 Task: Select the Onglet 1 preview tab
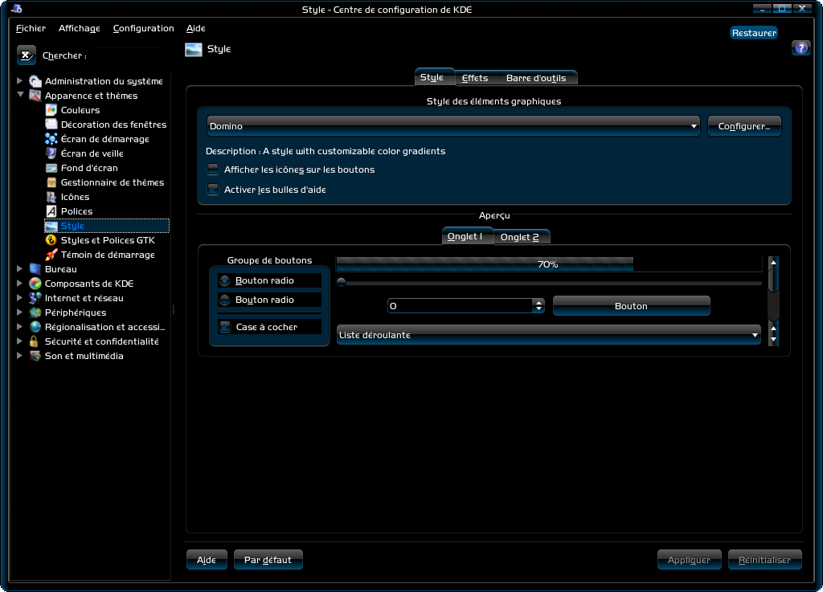point(467,236)
